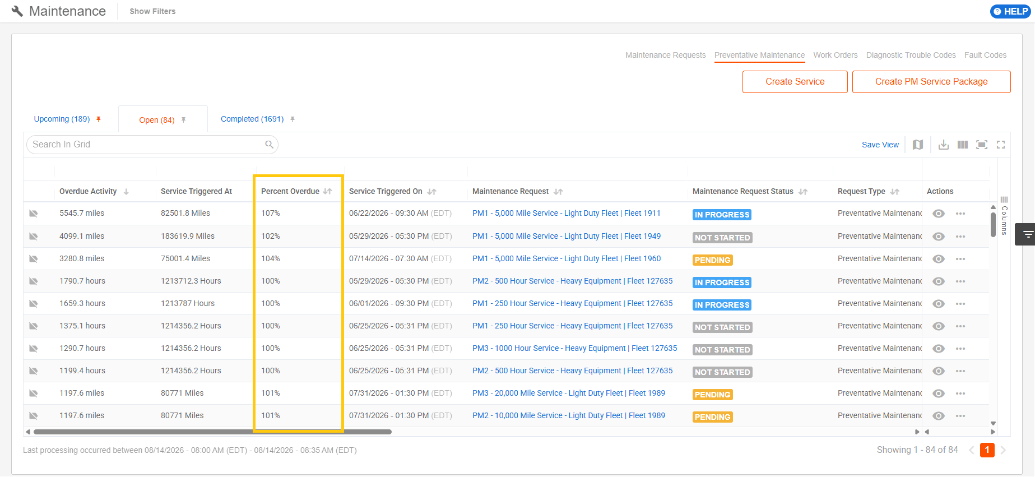Click tag icon in 1790.7 hours row
1035x477 pixels.
pos(34,281)
